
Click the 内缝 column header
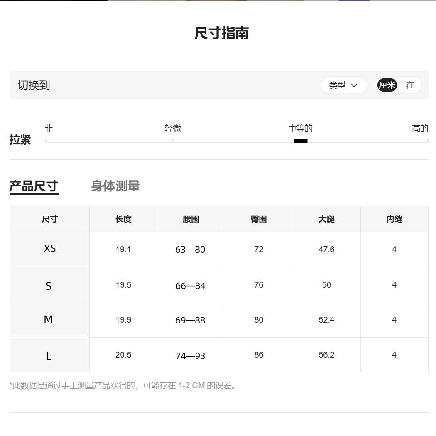click(x=394, y=219)
